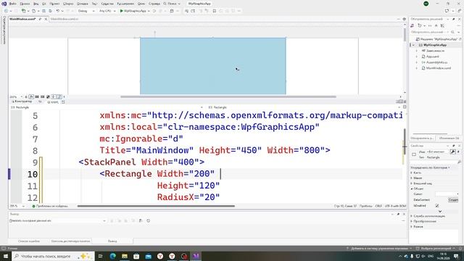
Task: Open the Файл menu
Action: click(13, 4)
